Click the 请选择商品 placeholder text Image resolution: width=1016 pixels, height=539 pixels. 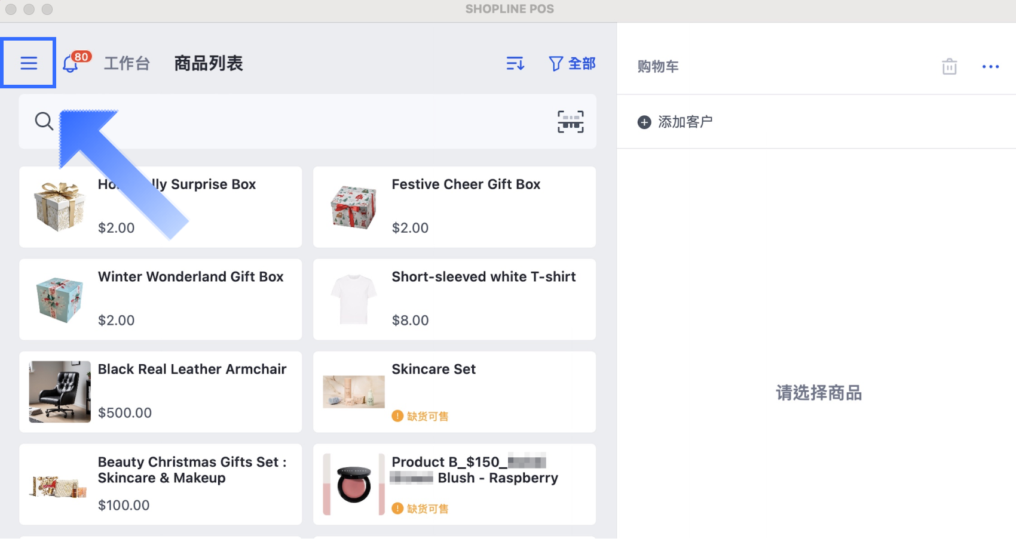[x=819, y=393]
